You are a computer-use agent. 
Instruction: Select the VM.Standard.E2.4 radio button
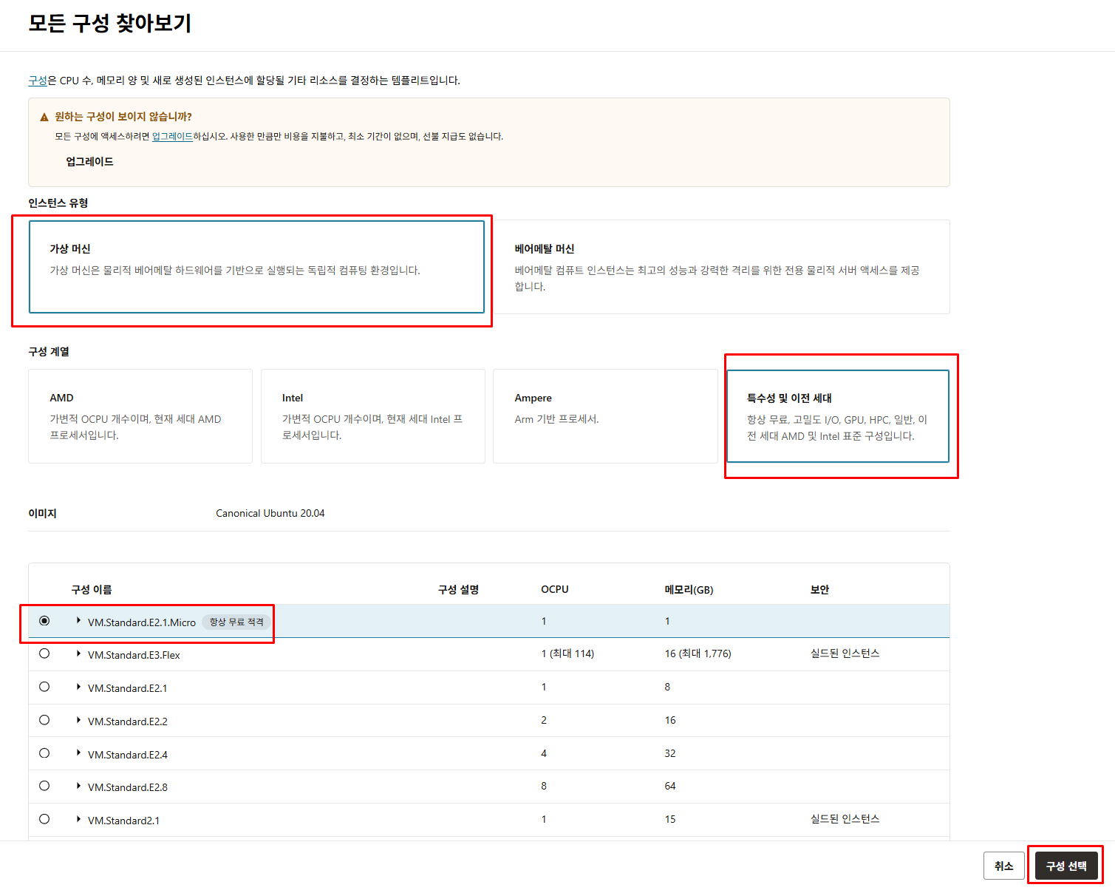(x=44, y=753)
